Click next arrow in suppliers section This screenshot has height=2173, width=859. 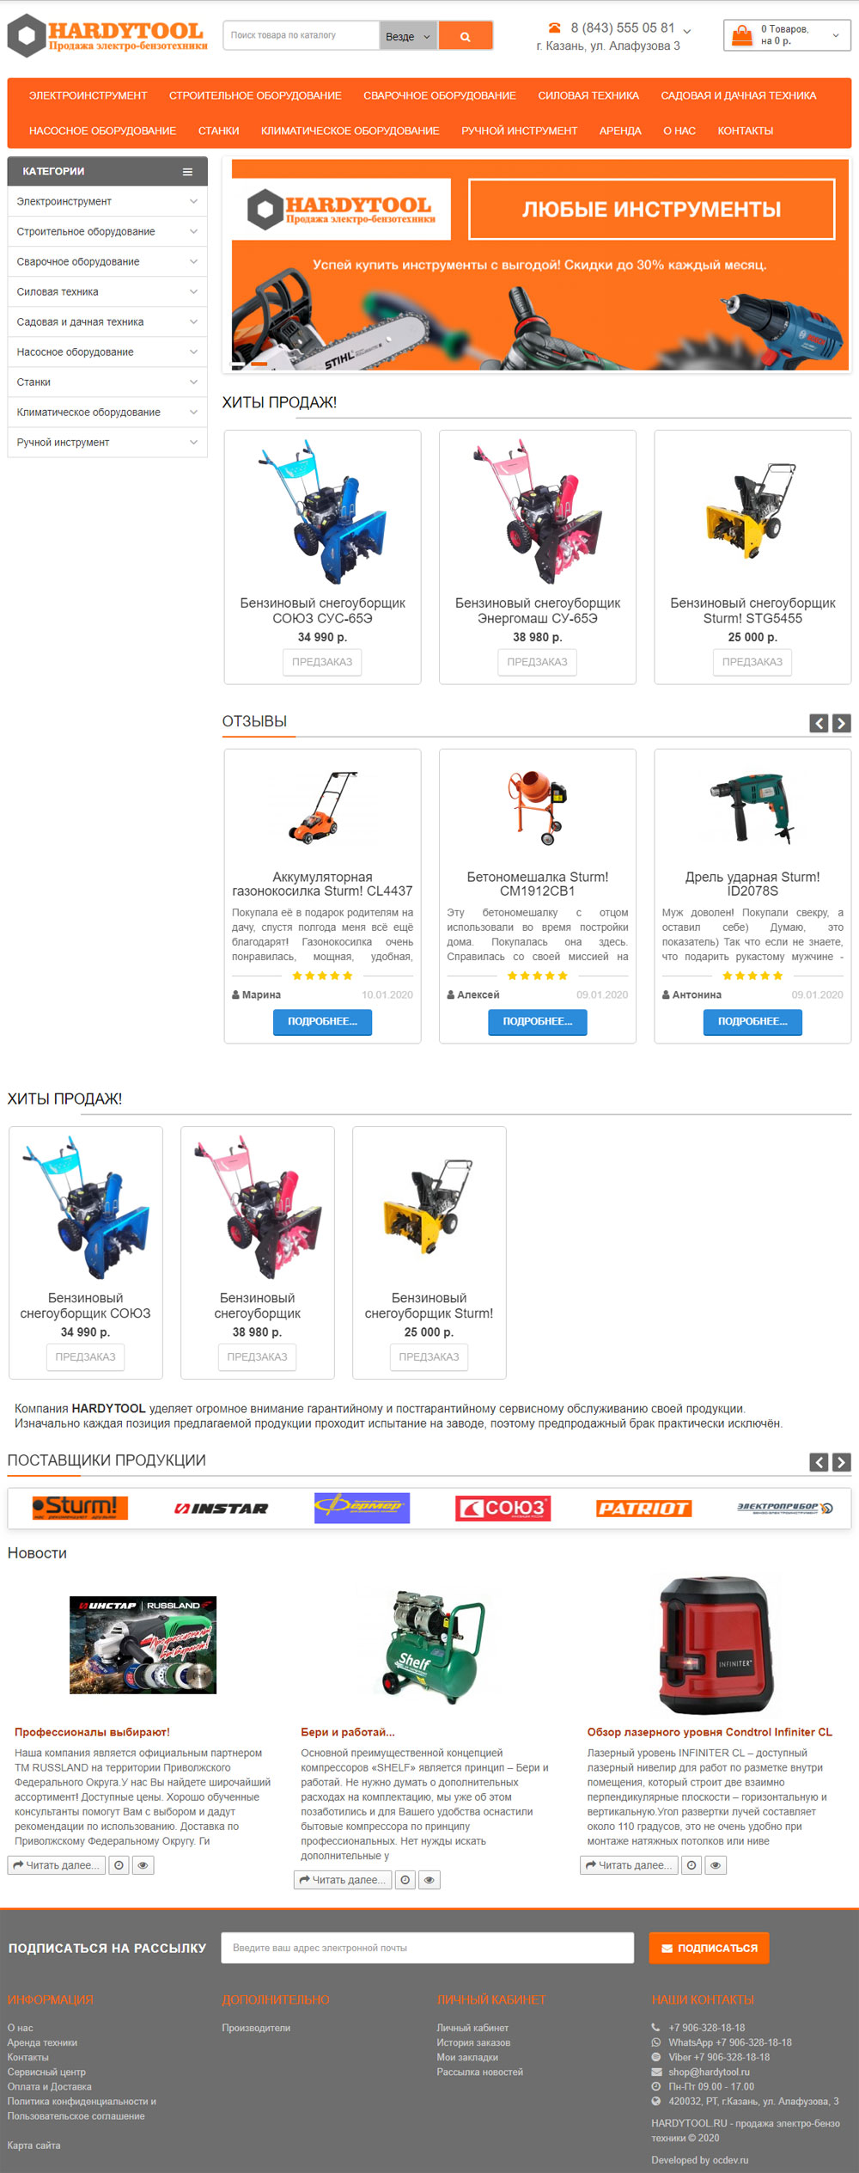coord(842,1461)
